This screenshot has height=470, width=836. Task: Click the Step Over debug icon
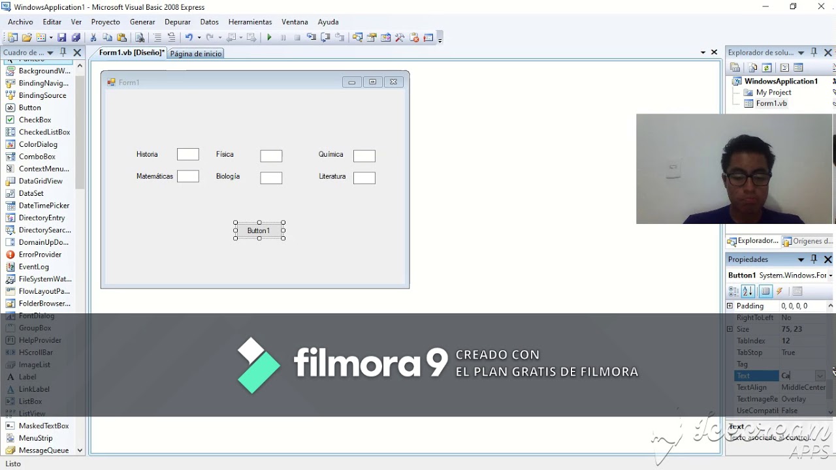coord(325,38)
